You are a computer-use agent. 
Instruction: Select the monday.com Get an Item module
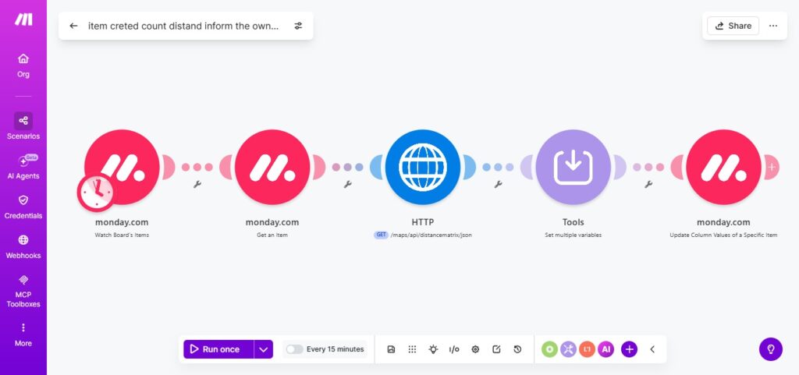click(272, 168)
